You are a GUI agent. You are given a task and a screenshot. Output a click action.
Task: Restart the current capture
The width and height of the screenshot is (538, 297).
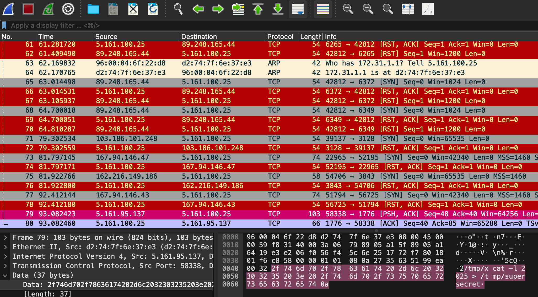[48, 9]
